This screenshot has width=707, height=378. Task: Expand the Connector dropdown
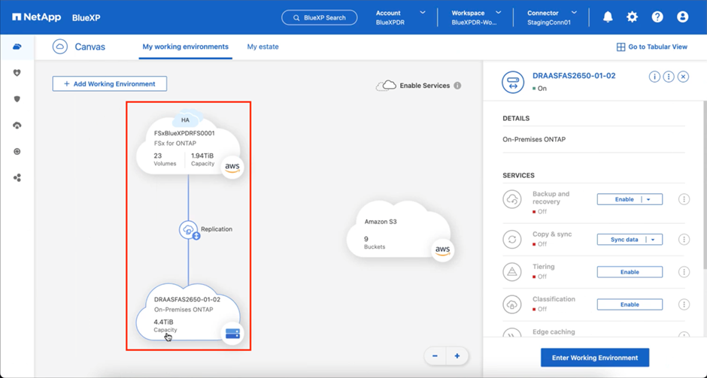click(x=574, y=13)
